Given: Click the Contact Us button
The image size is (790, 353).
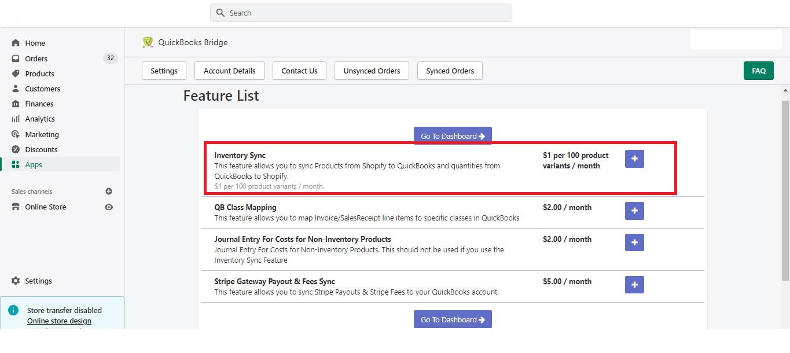Looking at the screenshot, I should pos(299,71).
